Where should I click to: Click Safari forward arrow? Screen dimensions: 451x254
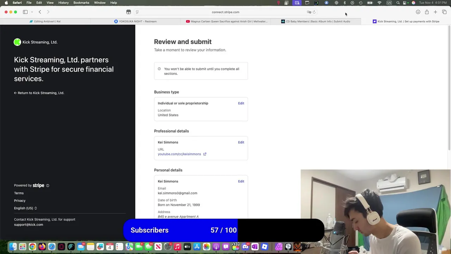(x=48, y=12)
